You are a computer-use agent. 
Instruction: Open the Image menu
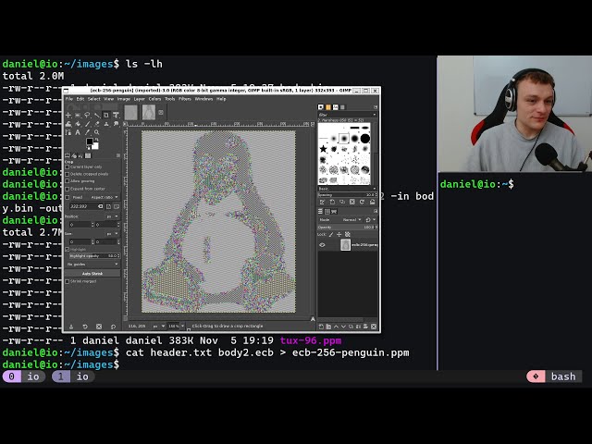[123, 99]
